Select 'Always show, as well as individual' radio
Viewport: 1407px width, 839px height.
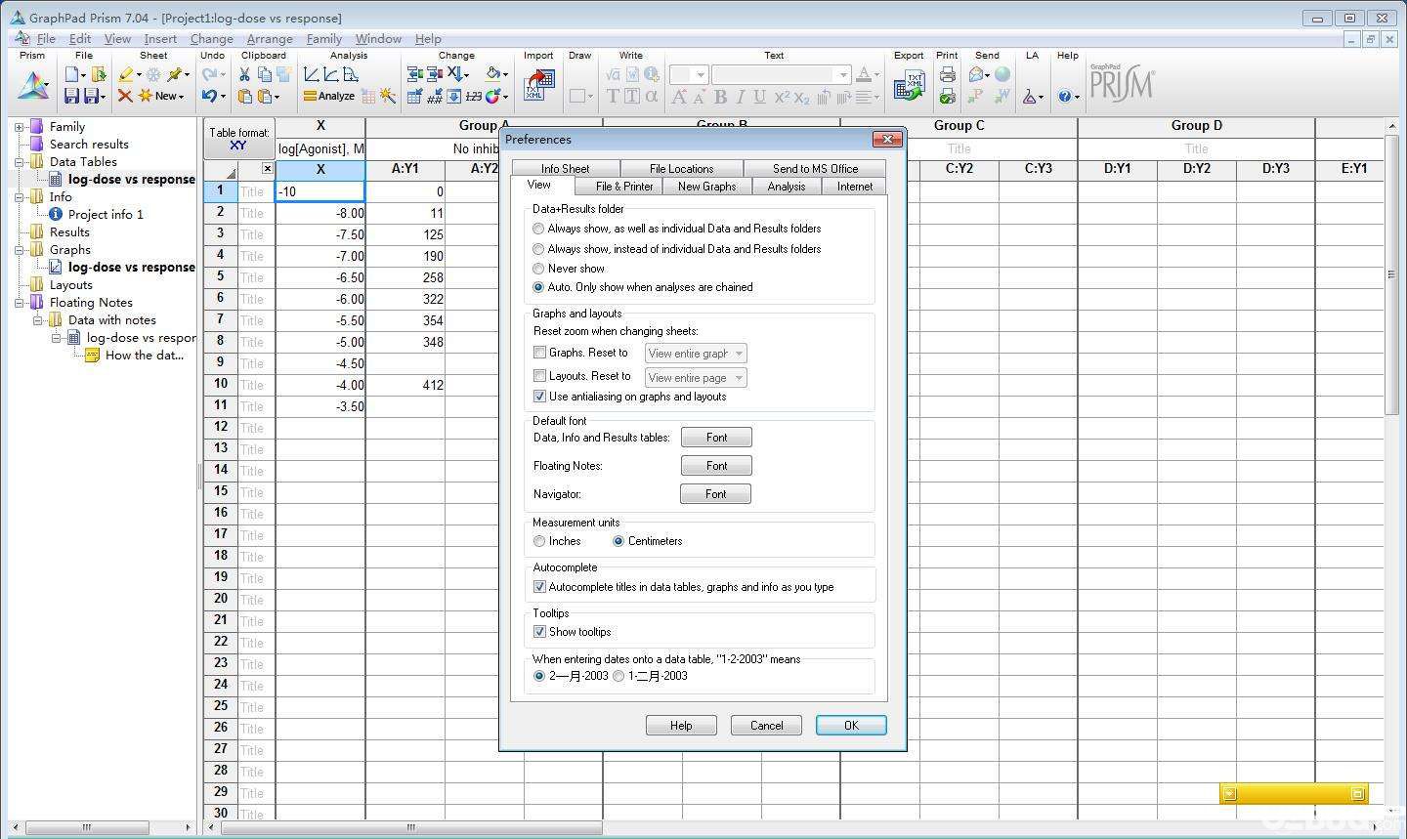538,229
